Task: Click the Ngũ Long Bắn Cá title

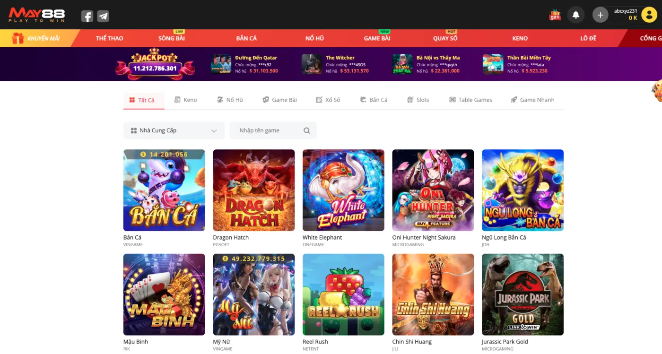Action: click(504, 237)
